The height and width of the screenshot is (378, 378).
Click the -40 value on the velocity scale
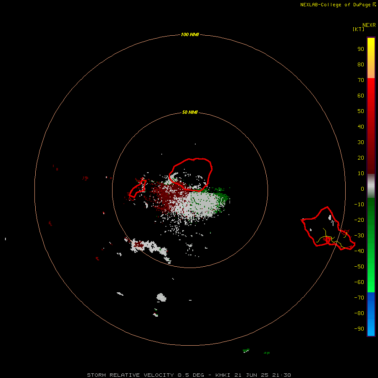click(359, 251)
